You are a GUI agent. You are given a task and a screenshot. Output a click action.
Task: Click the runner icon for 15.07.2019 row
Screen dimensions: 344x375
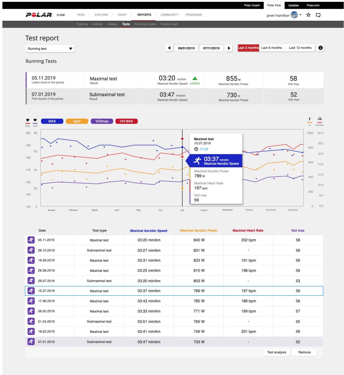[31, 291]
